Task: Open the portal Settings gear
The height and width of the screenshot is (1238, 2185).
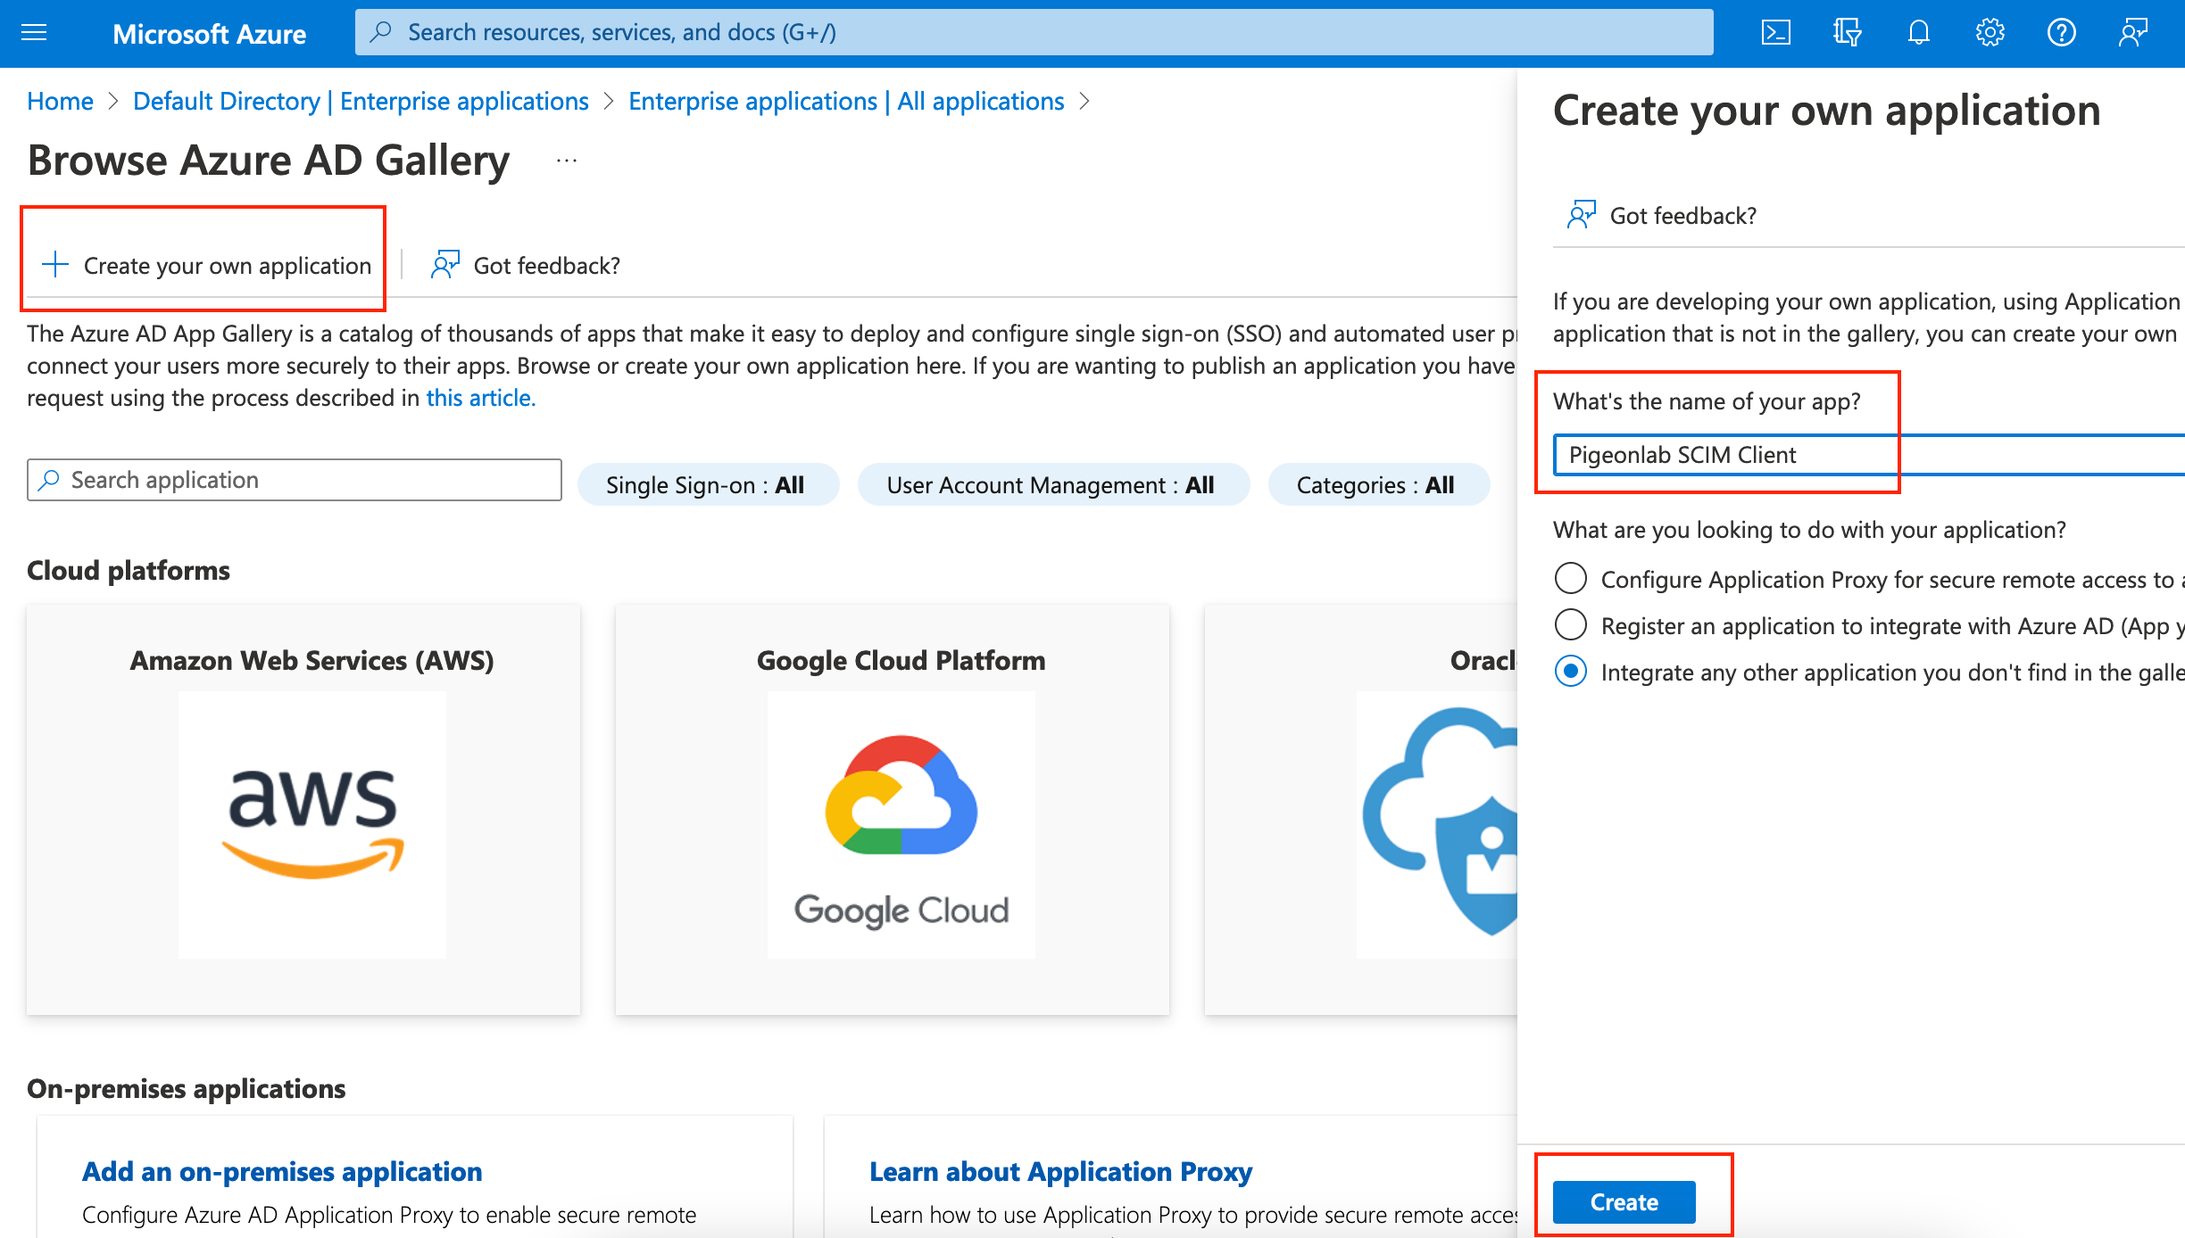Action: coord(1990,33)
